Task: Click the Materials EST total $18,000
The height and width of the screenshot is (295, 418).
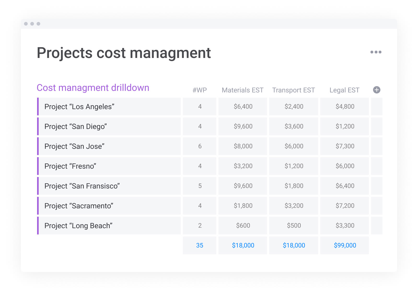Action: point(243,245)
